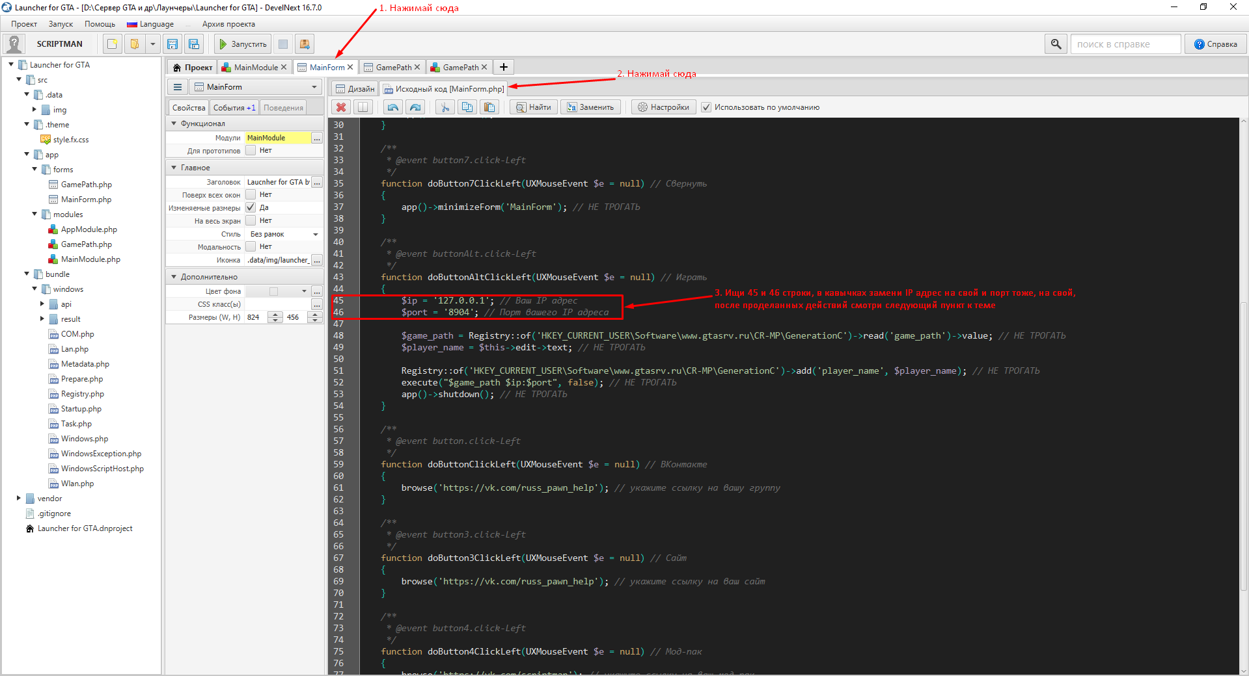Open the Цвет фона color picker
Viewport: 1249px width, 676px height.
pos(277,291)
